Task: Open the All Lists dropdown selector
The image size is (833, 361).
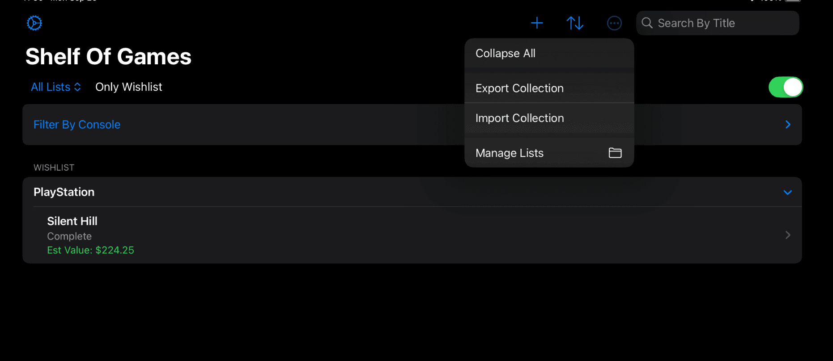Action: [56, 87]
